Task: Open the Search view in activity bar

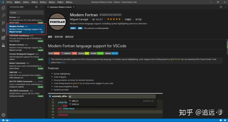Action: click(3, 15)
